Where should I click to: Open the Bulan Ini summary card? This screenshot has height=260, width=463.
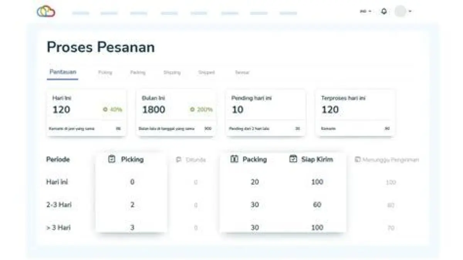[x=176, y=112]
